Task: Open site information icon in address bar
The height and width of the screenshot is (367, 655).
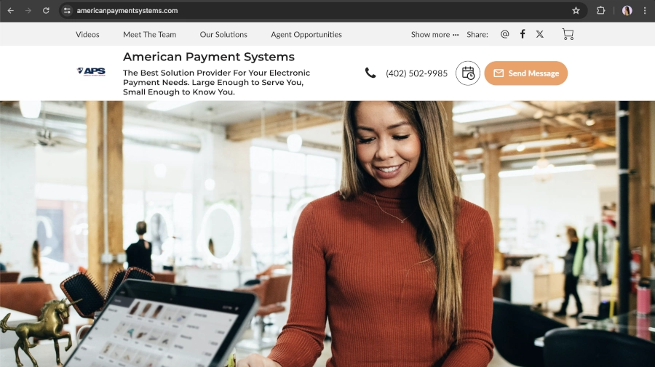Action: coord(67,10)
